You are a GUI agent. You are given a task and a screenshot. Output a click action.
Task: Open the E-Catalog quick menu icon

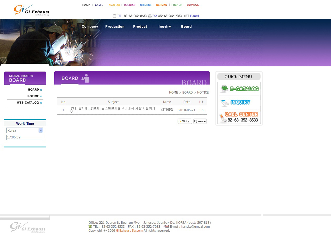tap(239, 89)
